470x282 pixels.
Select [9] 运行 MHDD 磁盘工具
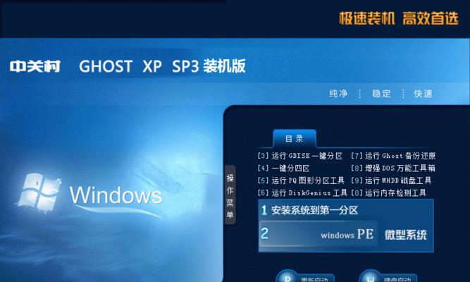click(x=391, y=180)
